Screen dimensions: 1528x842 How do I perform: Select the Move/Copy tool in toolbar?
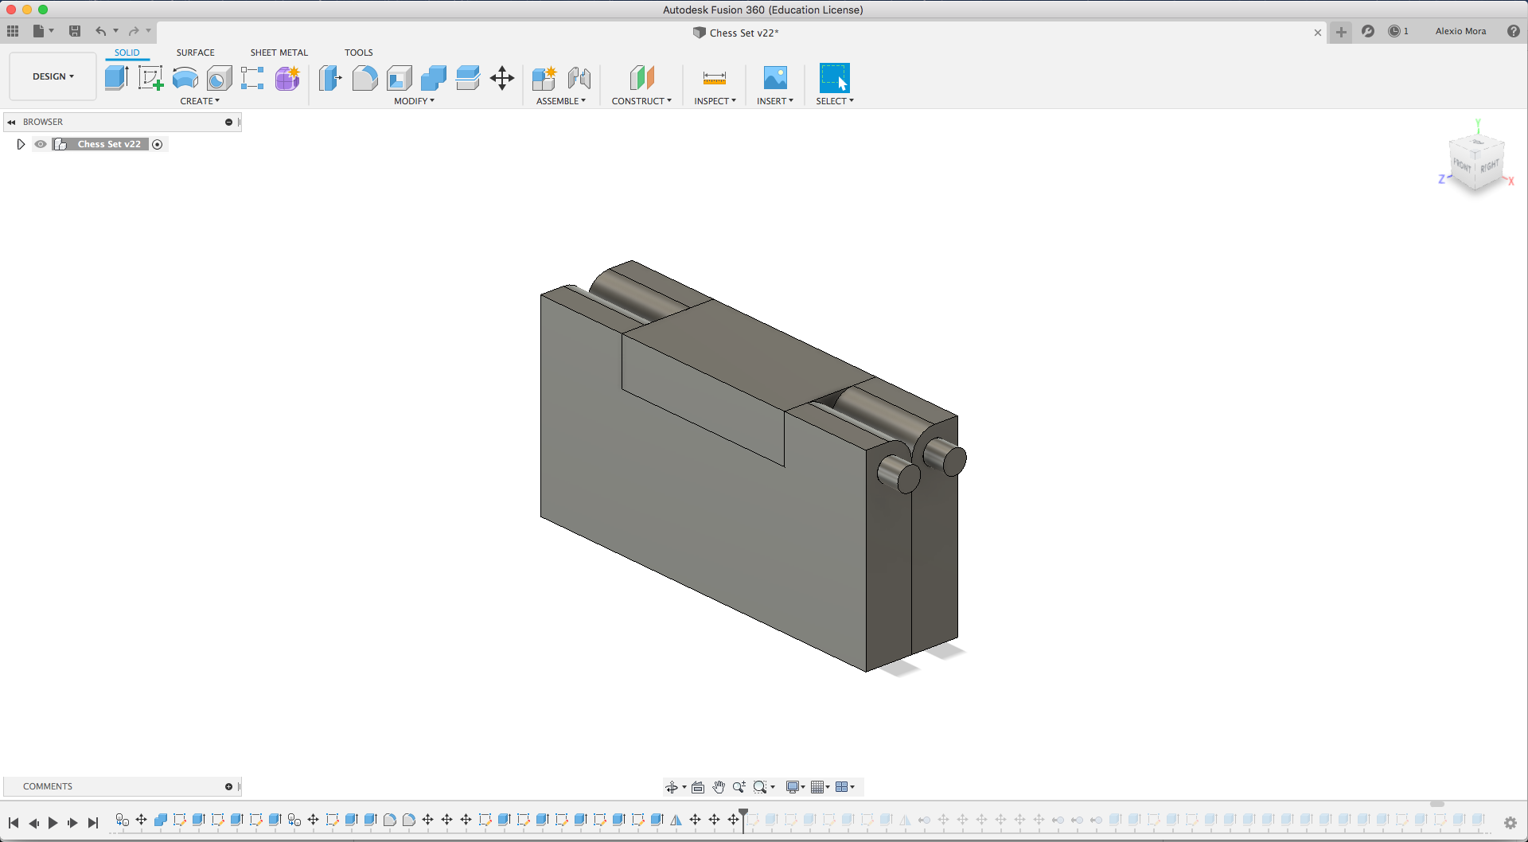[502, 78]
